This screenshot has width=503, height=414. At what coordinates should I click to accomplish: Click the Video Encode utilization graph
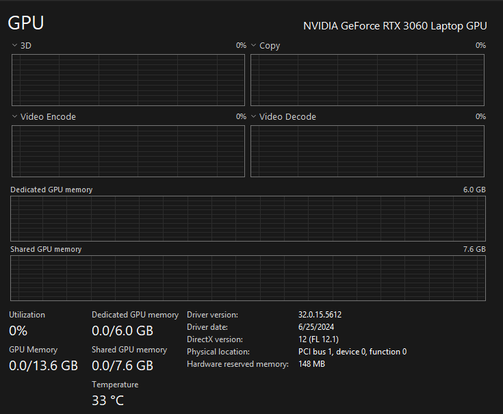(x=129, y=151)
